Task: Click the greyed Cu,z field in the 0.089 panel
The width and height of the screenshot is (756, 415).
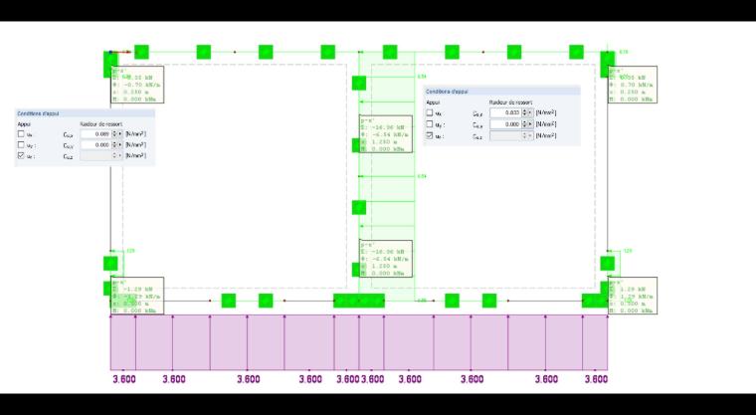Action: pos(95,155)
